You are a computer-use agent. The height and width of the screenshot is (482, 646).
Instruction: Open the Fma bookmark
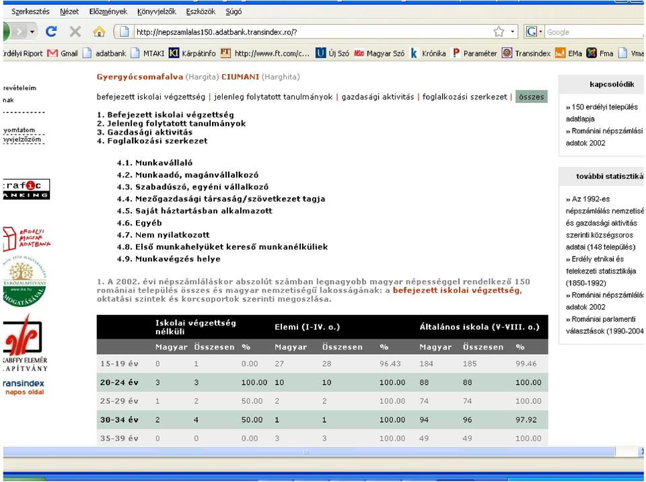600,53
